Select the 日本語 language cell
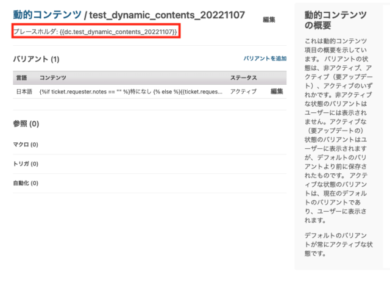390x285 pixels. pos(24,92)
